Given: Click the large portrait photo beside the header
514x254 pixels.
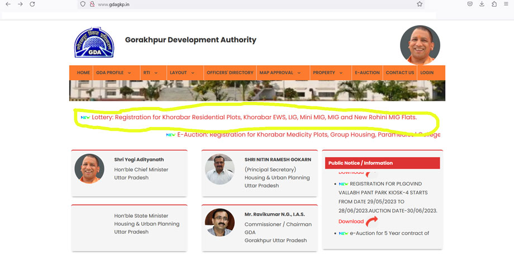Looking at the screenshot, I should (420, 45).
